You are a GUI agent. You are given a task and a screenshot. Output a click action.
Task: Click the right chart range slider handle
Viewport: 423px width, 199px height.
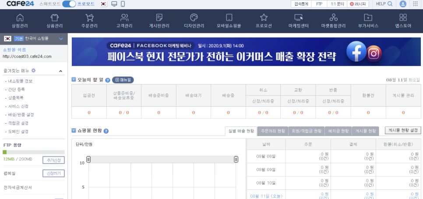[236, 159]
